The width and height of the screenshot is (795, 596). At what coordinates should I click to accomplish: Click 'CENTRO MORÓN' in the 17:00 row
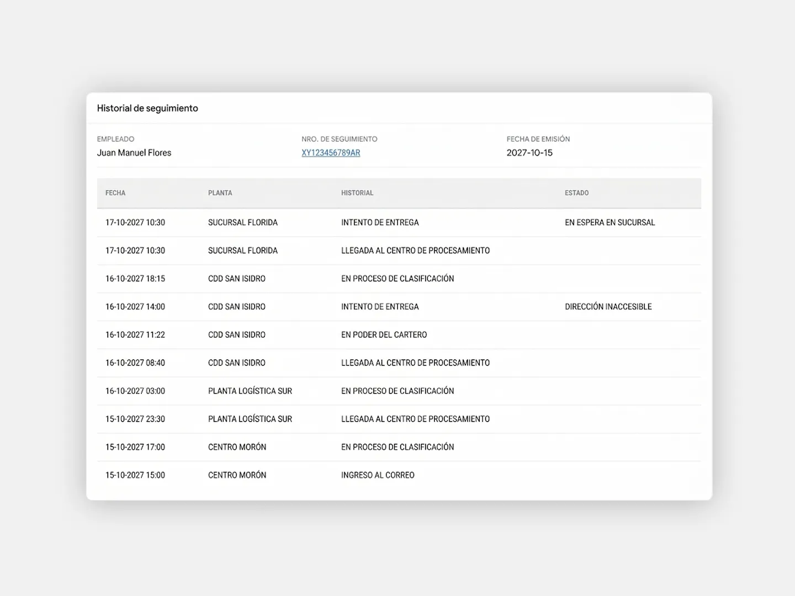[x=237, y=448]
